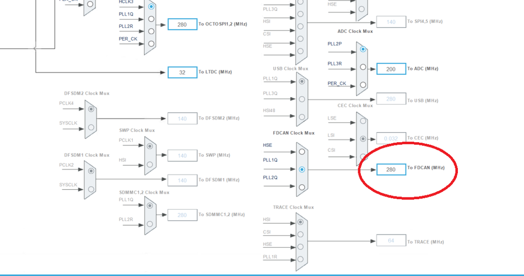This screenshot has height=276, width=524.
Task: Pick HSI in SWP Clock Mux
Action: 150,165
